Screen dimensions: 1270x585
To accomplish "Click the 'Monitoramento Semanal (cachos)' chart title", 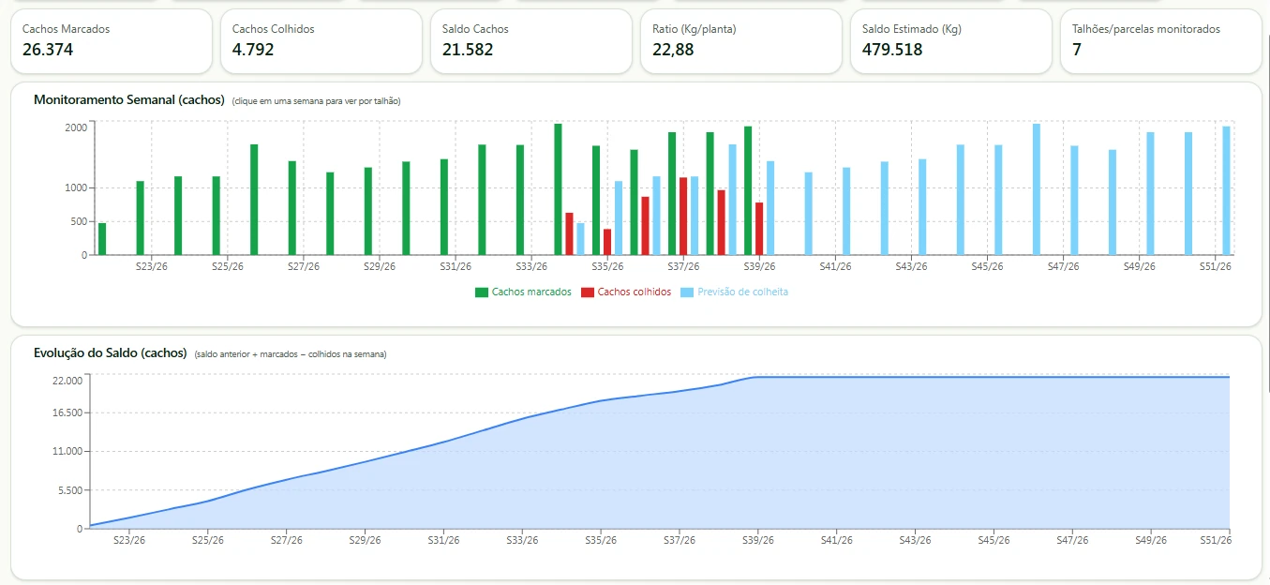I will pyautogui.click(x=129, y=99).
